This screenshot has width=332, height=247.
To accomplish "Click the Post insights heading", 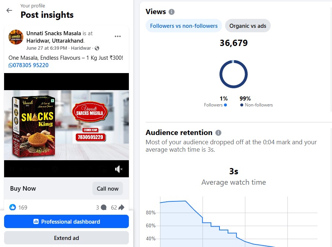I will [x=47, y=15].
